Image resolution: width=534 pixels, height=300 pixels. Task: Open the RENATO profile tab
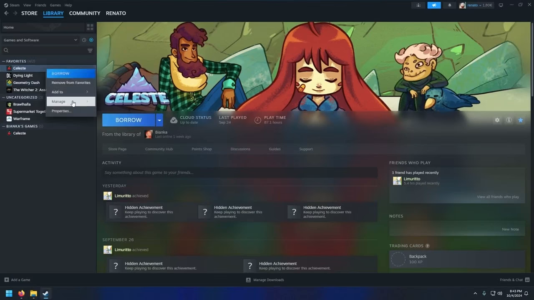click(x=116, y=13)
